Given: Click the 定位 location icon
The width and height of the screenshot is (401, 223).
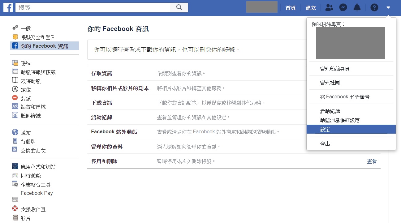Looking at the screenshot, I should (15, 89).
